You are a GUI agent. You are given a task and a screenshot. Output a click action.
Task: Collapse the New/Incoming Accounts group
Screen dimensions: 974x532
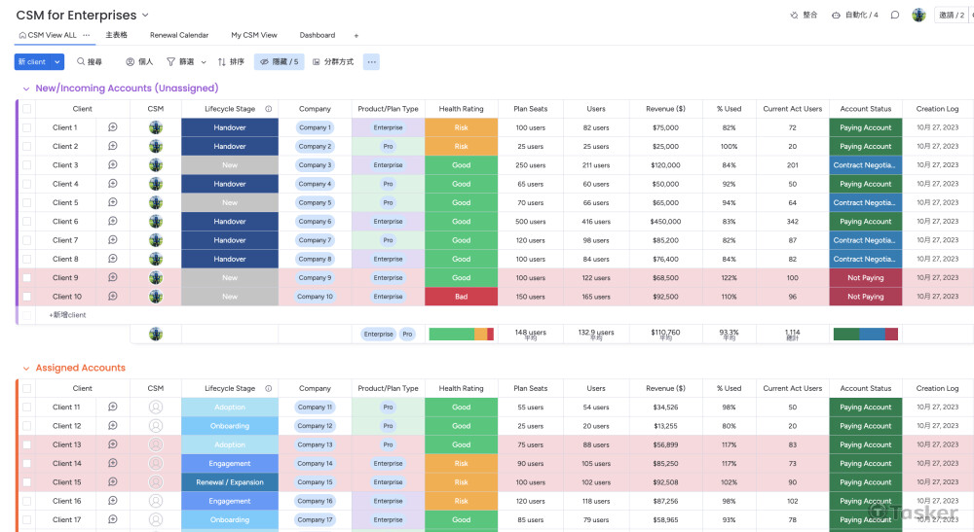pos(25,89)
